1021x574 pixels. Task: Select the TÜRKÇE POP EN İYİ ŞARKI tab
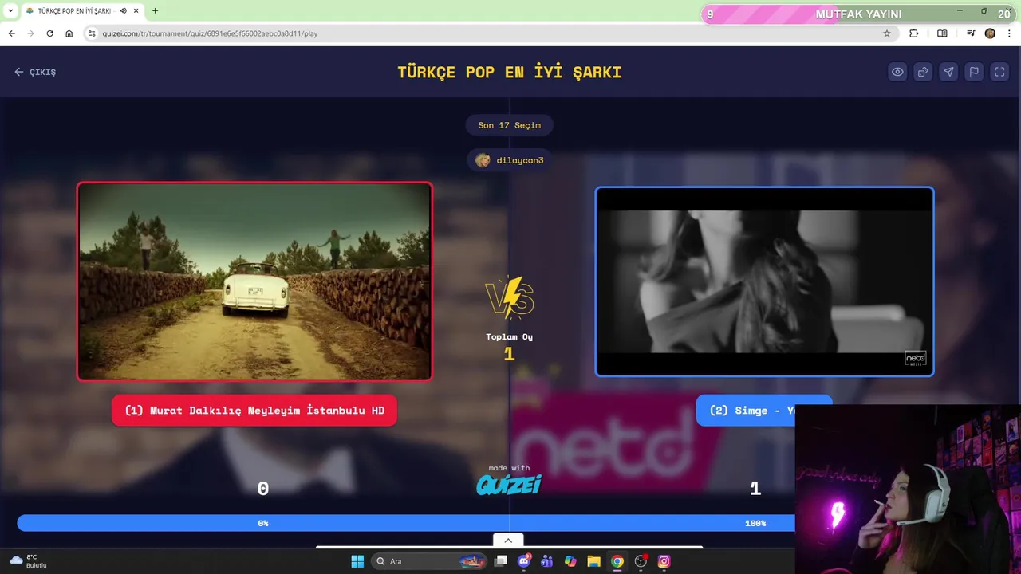pos(75,11)
